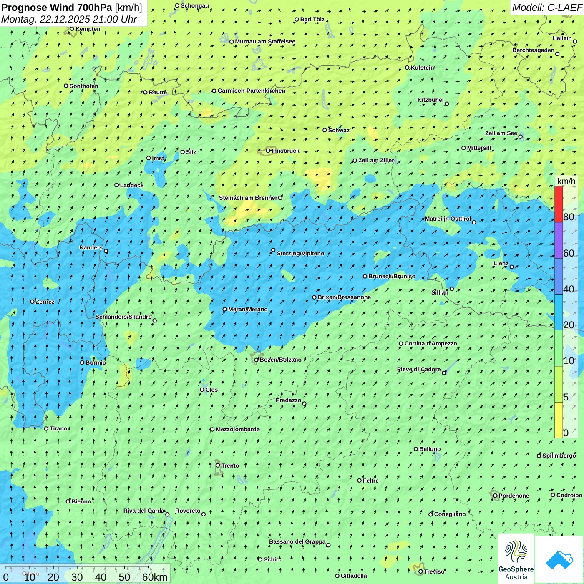584x584 pixels.
Task: Click the Sillian town label
Action: click(x=440, y=292)
